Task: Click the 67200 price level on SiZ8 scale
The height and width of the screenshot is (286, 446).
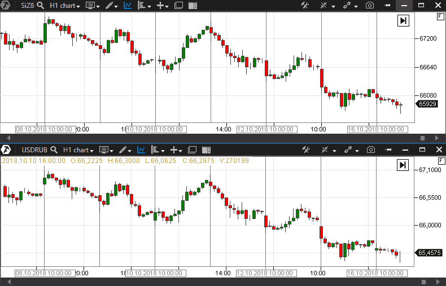Action: point(428,38)
